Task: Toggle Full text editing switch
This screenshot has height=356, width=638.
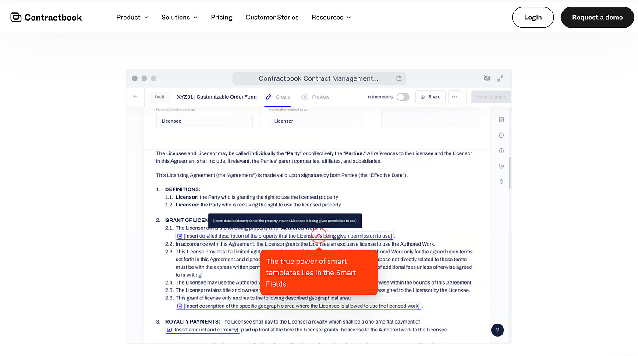Action: click(403, 97)
